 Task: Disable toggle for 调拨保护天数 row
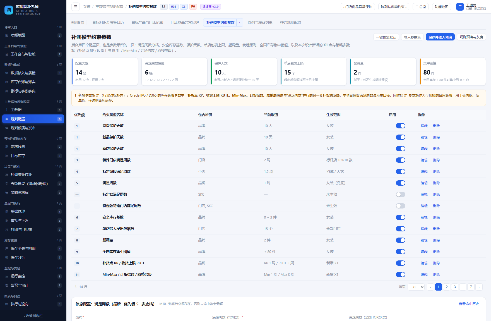point(401,126)
